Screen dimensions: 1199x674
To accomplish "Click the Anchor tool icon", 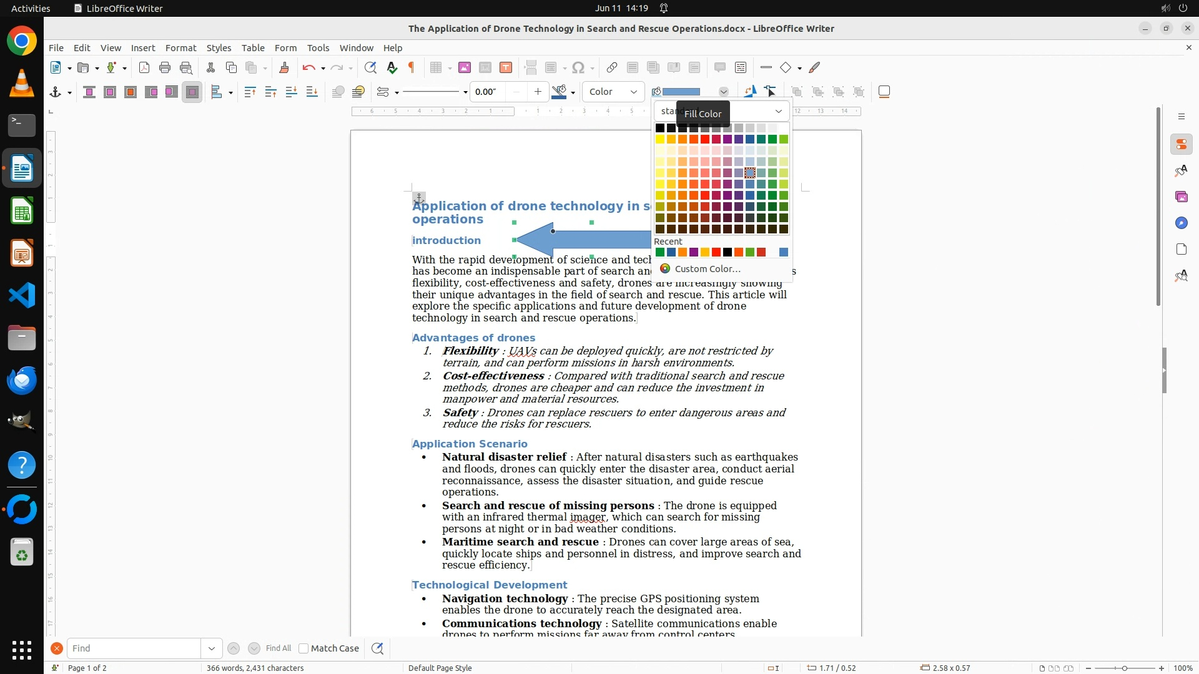I will coord(56,92).
